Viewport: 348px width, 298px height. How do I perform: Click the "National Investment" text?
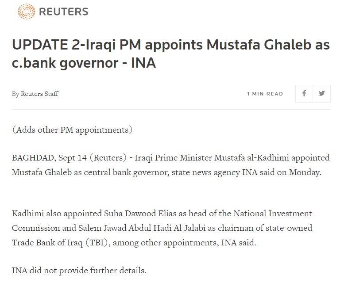[275, 214]
